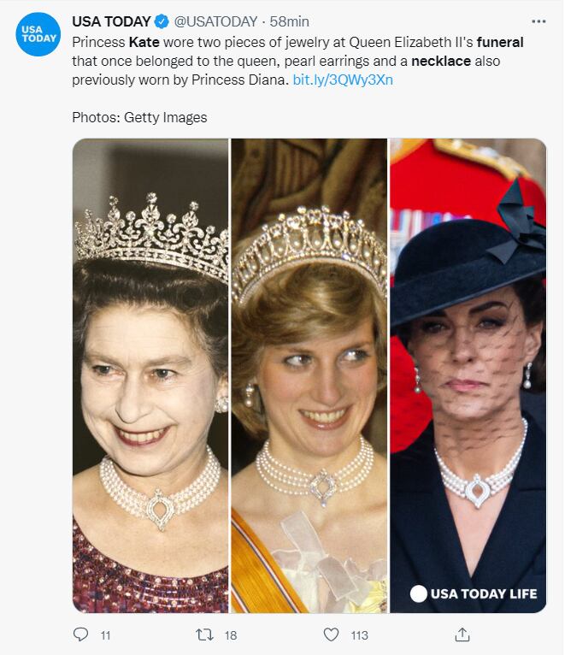Click the USA TODAY profile avatar
Screen dimensions: 565x655
tap(38, 35)
